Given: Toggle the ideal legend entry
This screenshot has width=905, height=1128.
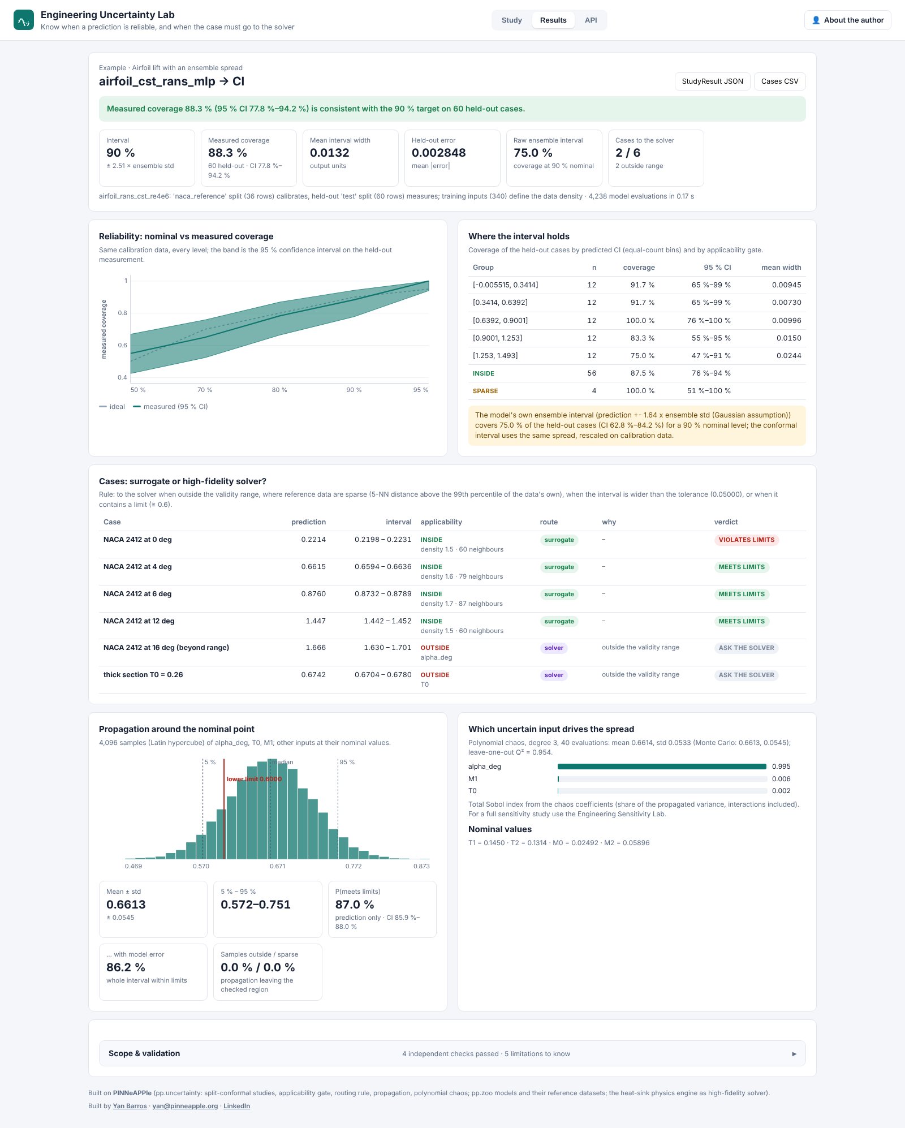Looking at the screenshot, I should pos(112,407).
